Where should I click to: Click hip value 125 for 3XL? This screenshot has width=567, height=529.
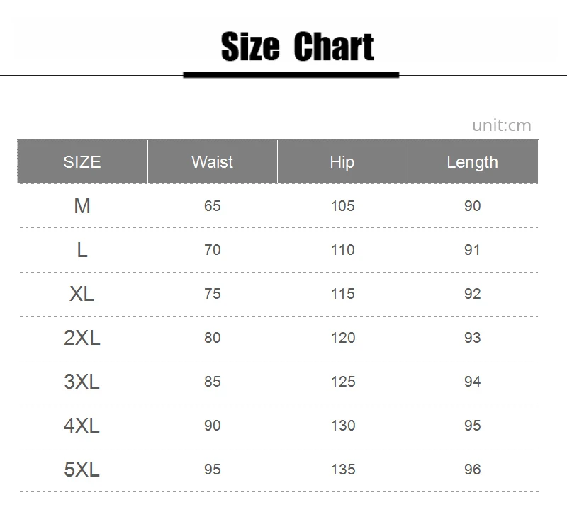tap(343, 382)
